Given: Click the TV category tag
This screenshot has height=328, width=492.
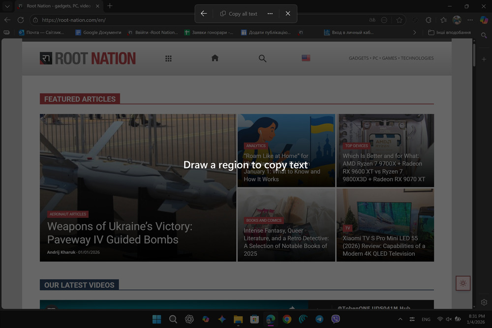Looking at the screenshot, I should [347, 228].
